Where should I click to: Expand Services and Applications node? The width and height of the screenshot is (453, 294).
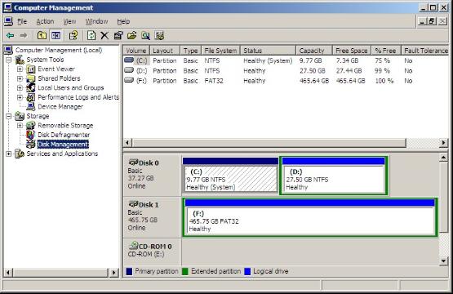point(9,154)
